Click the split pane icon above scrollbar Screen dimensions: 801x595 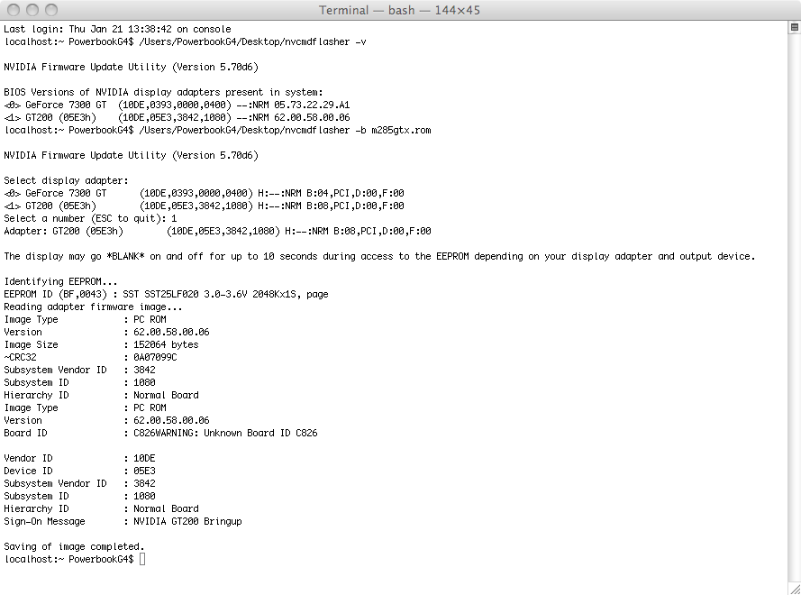click(x=795, y=28)
